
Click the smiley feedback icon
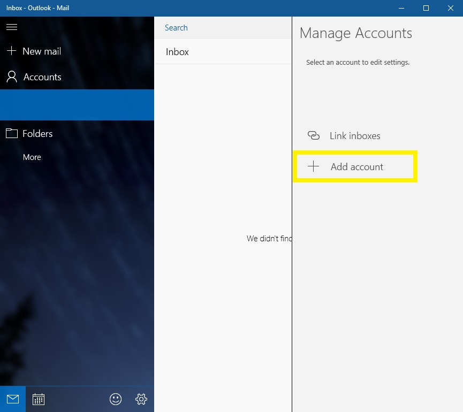pyautogui.click(x=116, y=399)
